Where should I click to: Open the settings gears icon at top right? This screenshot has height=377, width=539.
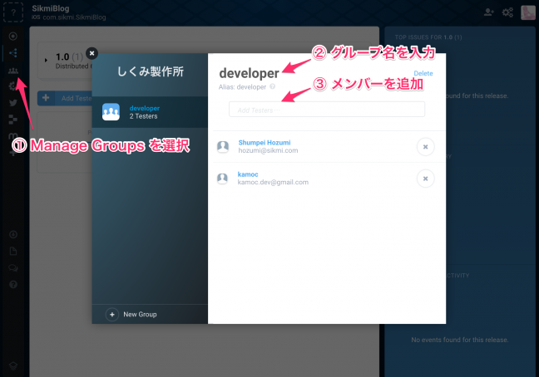508,12
